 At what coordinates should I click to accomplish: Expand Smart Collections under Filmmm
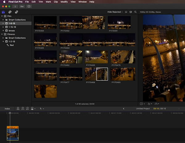coord(3,38)
